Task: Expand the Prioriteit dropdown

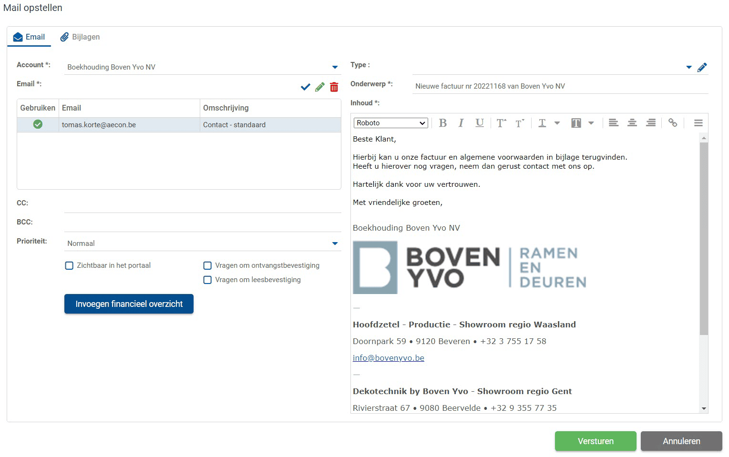Action: [x=335, y=244]
